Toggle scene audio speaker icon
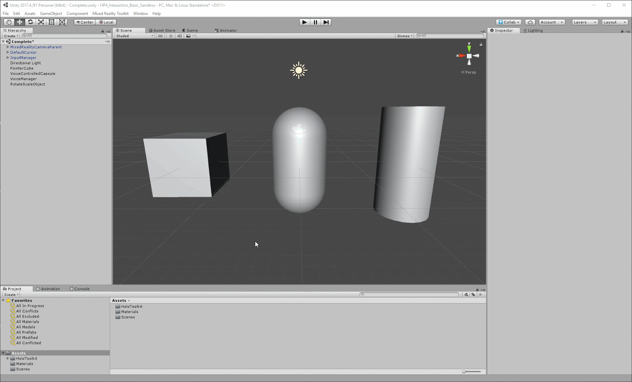 [x=179, y=36]
